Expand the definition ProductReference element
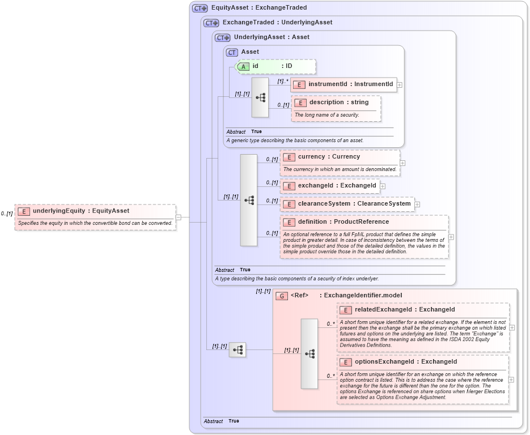This screenshot has height=435, width=530. click(450, 236)
